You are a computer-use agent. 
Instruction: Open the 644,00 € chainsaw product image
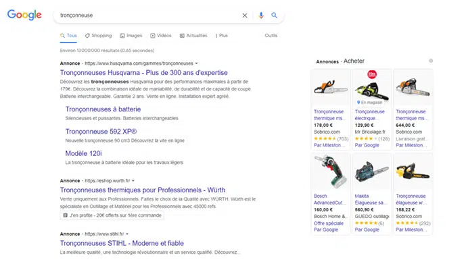coord(413,88)
